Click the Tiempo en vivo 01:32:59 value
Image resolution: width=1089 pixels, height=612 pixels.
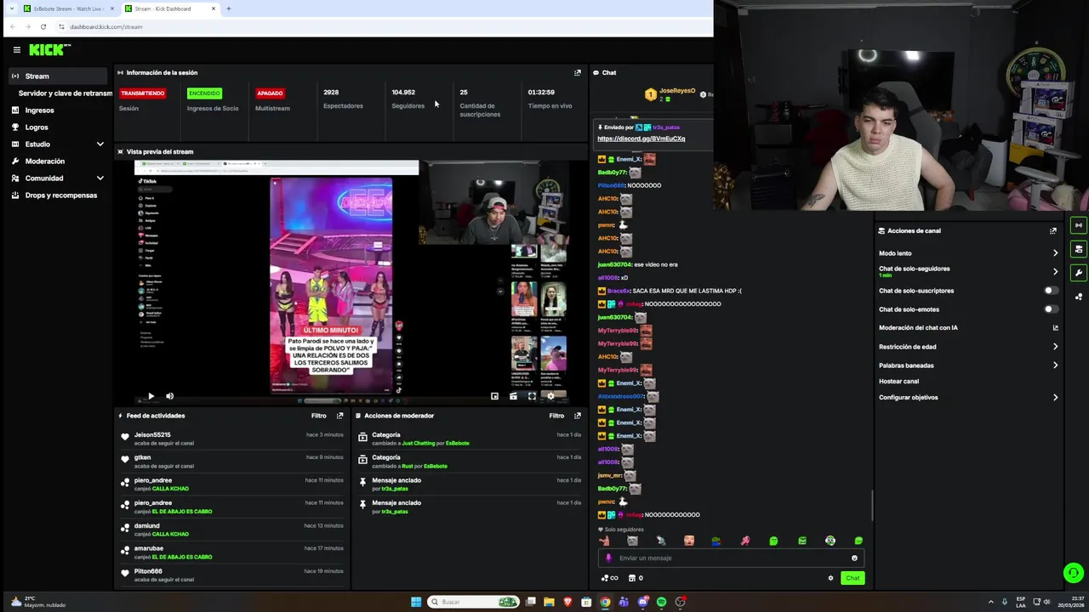point(541,92)
